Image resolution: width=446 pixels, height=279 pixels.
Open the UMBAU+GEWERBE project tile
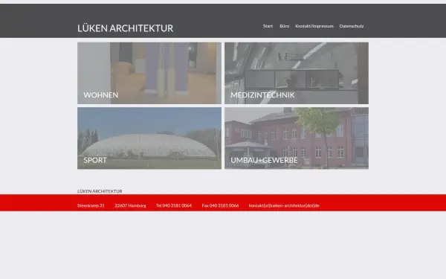[297, 138]
